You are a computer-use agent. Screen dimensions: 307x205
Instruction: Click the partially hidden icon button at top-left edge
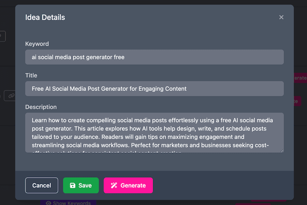2,36
